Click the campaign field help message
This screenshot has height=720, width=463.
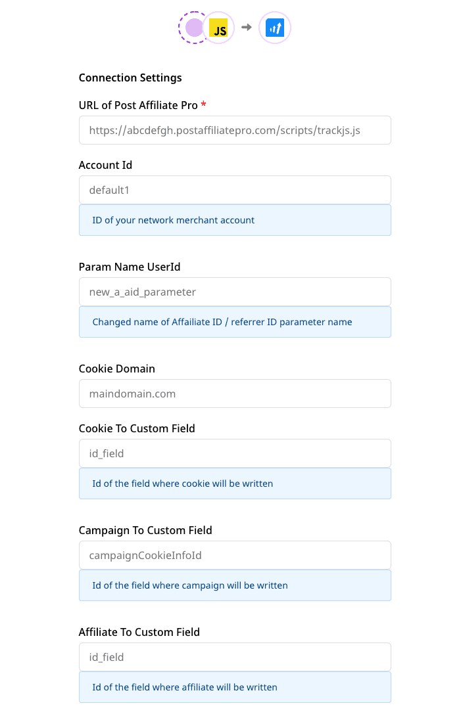235,585
